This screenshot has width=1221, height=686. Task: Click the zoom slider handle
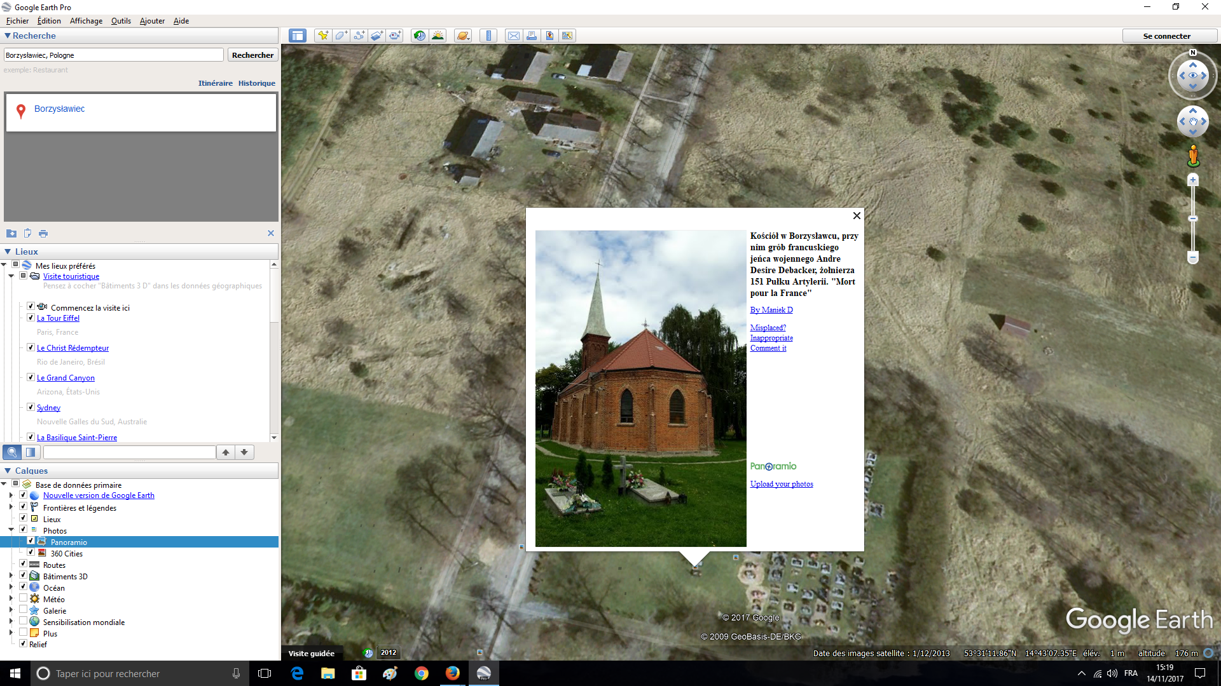point(1193,219)
